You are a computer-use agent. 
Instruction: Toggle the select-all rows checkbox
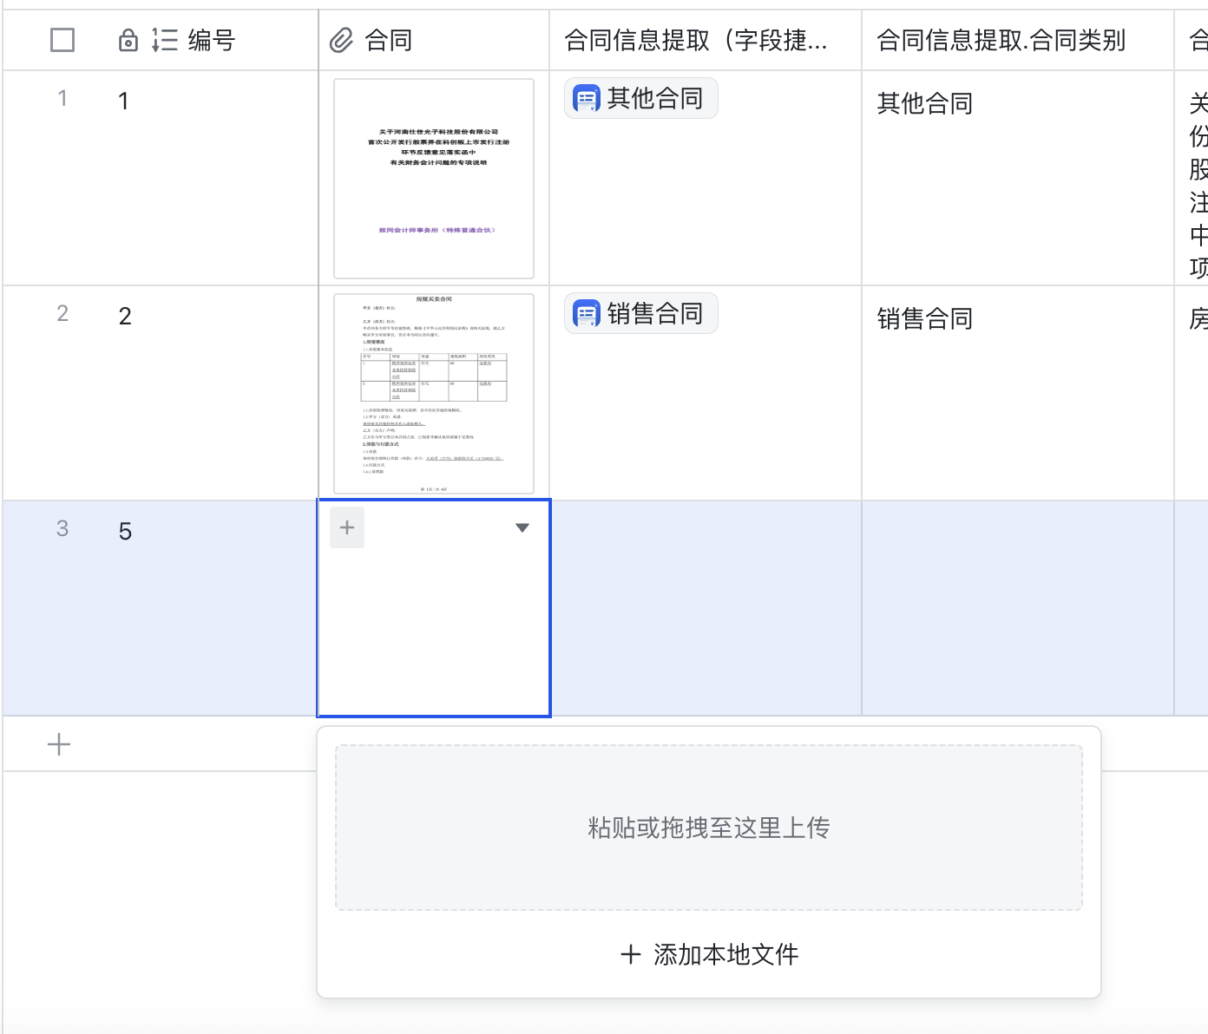[x=62, y=40]
